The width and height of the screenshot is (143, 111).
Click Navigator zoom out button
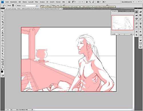[119, 34]
